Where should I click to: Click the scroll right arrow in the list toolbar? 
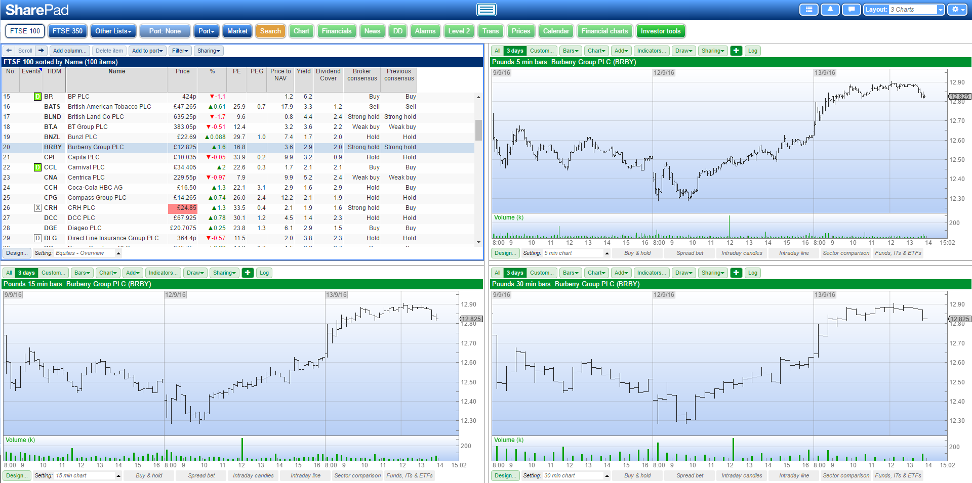[42, 51]
